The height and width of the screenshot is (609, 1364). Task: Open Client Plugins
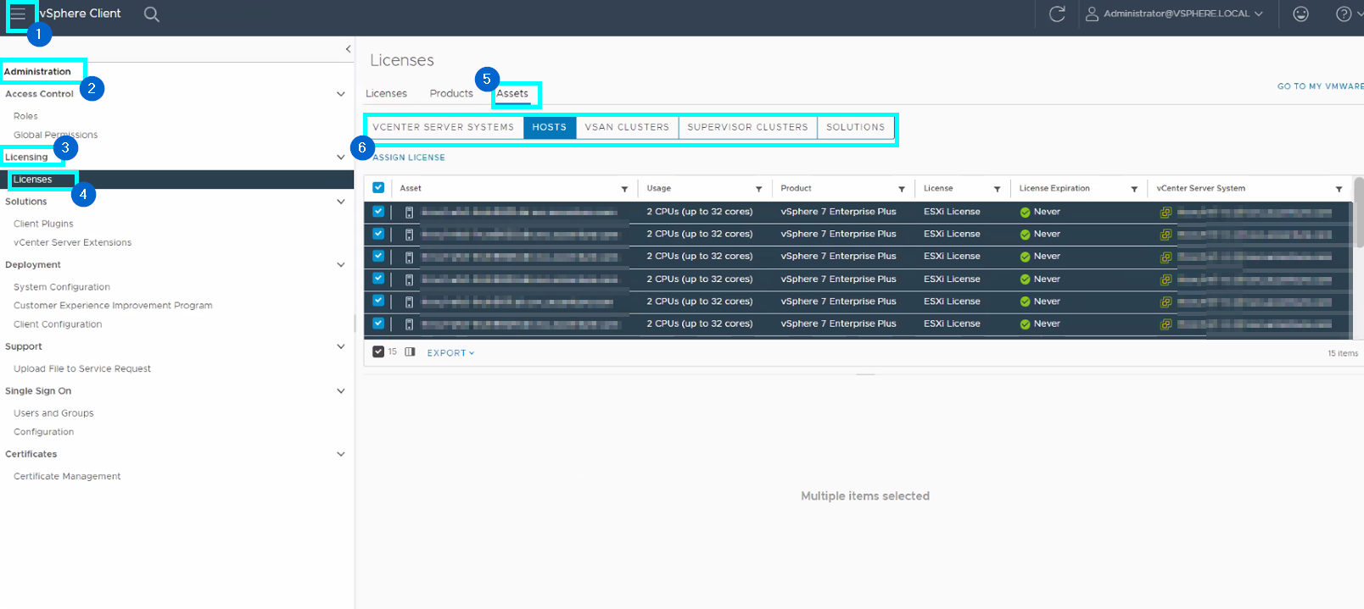pos(43,224)
